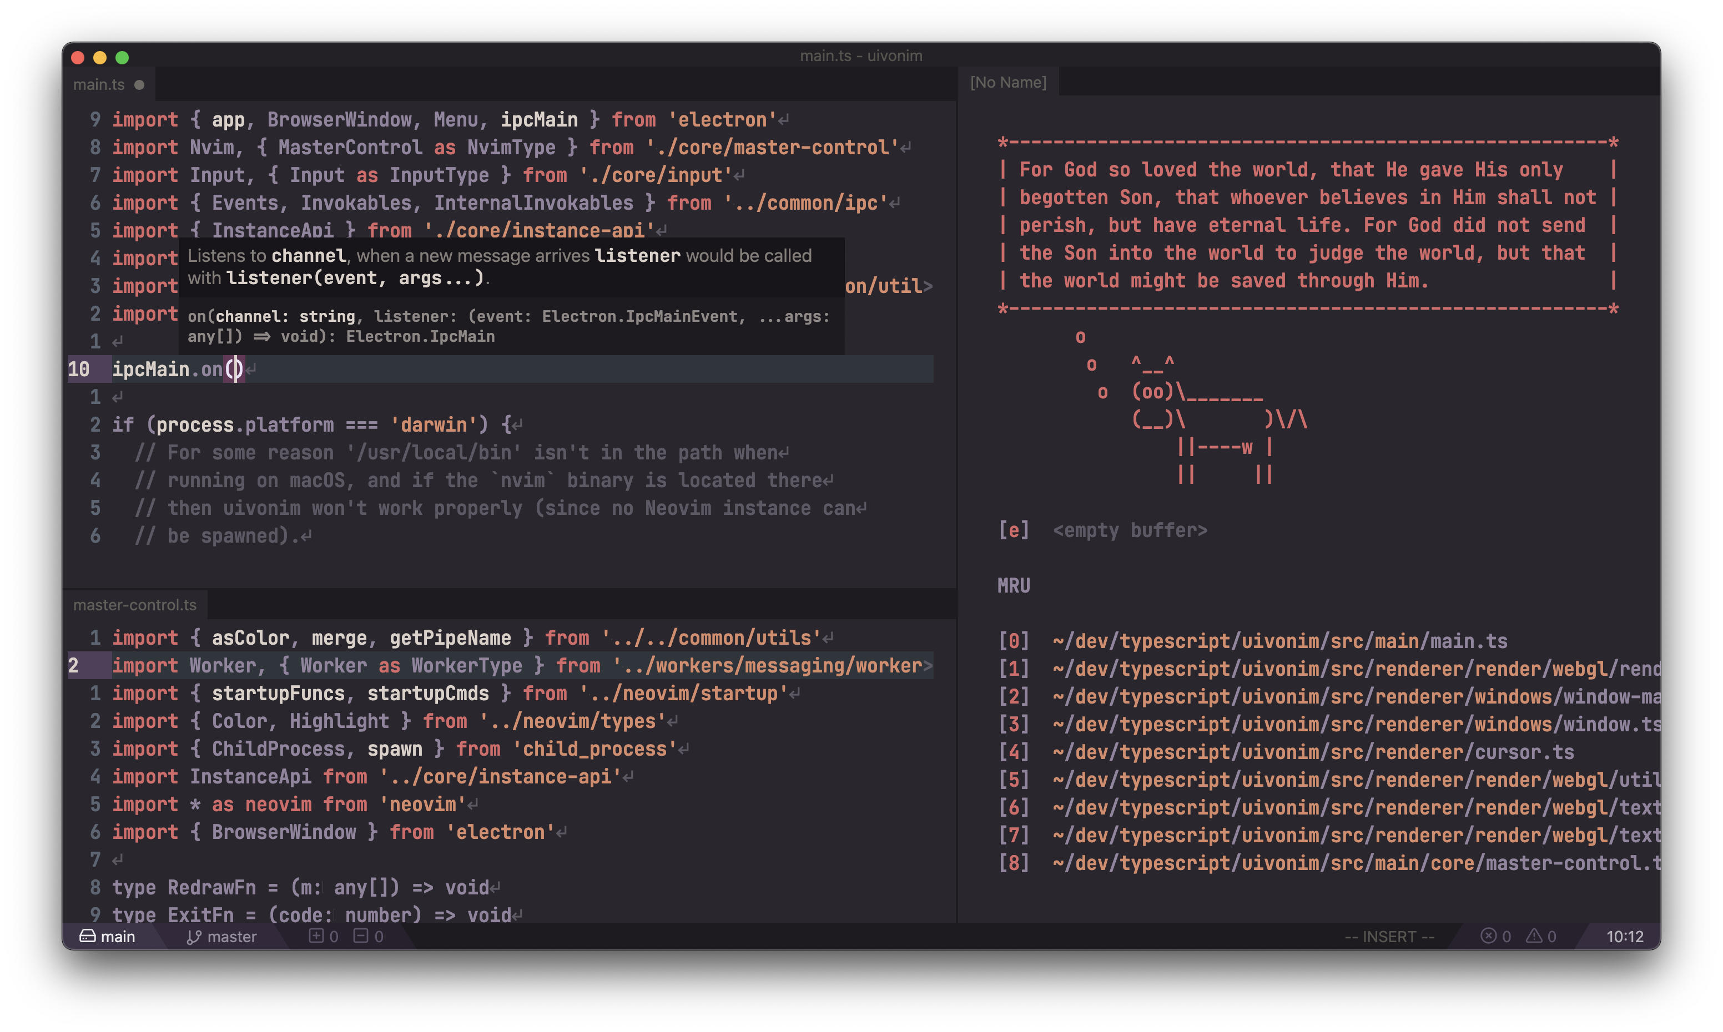The image size is (1723, 1032).
Task: Click comment line starting '// For some reason'
Action: (x=456, y=453)
